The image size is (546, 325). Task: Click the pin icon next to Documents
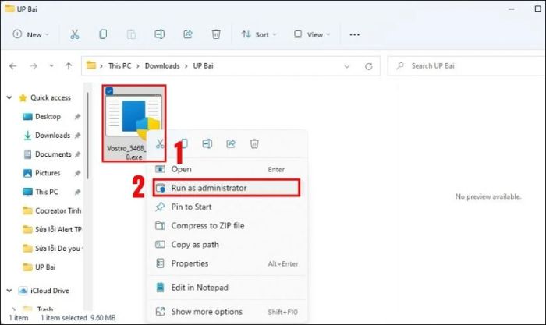coord(77,154)
